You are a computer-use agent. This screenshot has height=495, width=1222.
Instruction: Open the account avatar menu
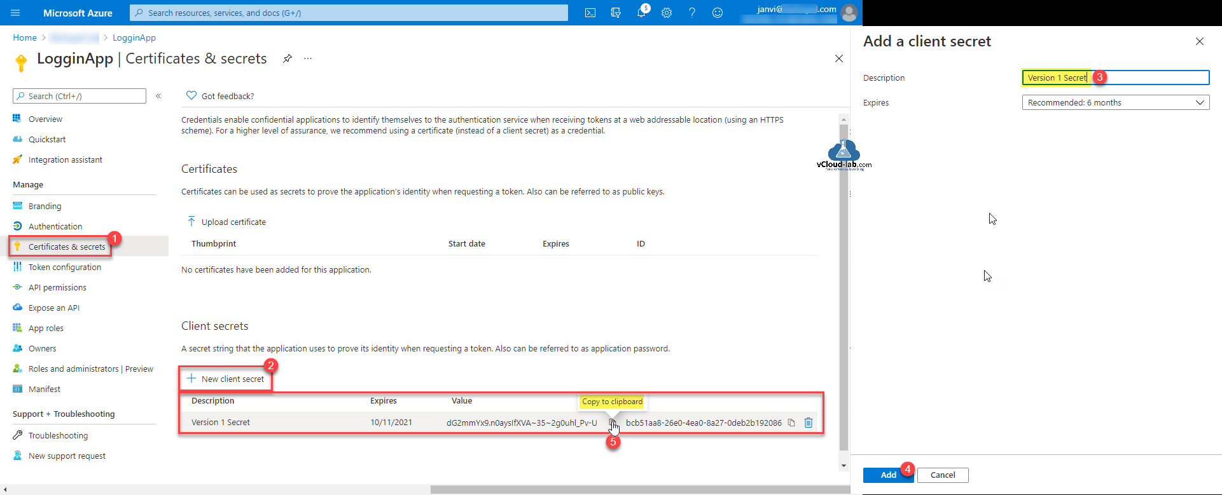click(849, 13)
